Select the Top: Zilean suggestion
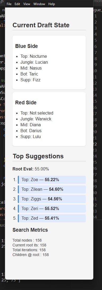Screen dimensions: 102x290 click(52, 189)
